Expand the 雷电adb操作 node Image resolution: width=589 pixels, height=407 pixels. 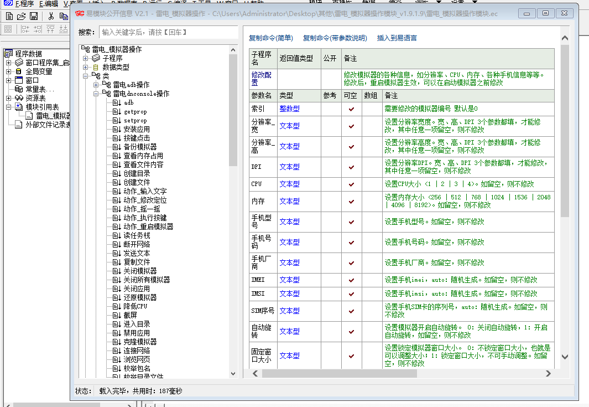(x=96, y=85)
